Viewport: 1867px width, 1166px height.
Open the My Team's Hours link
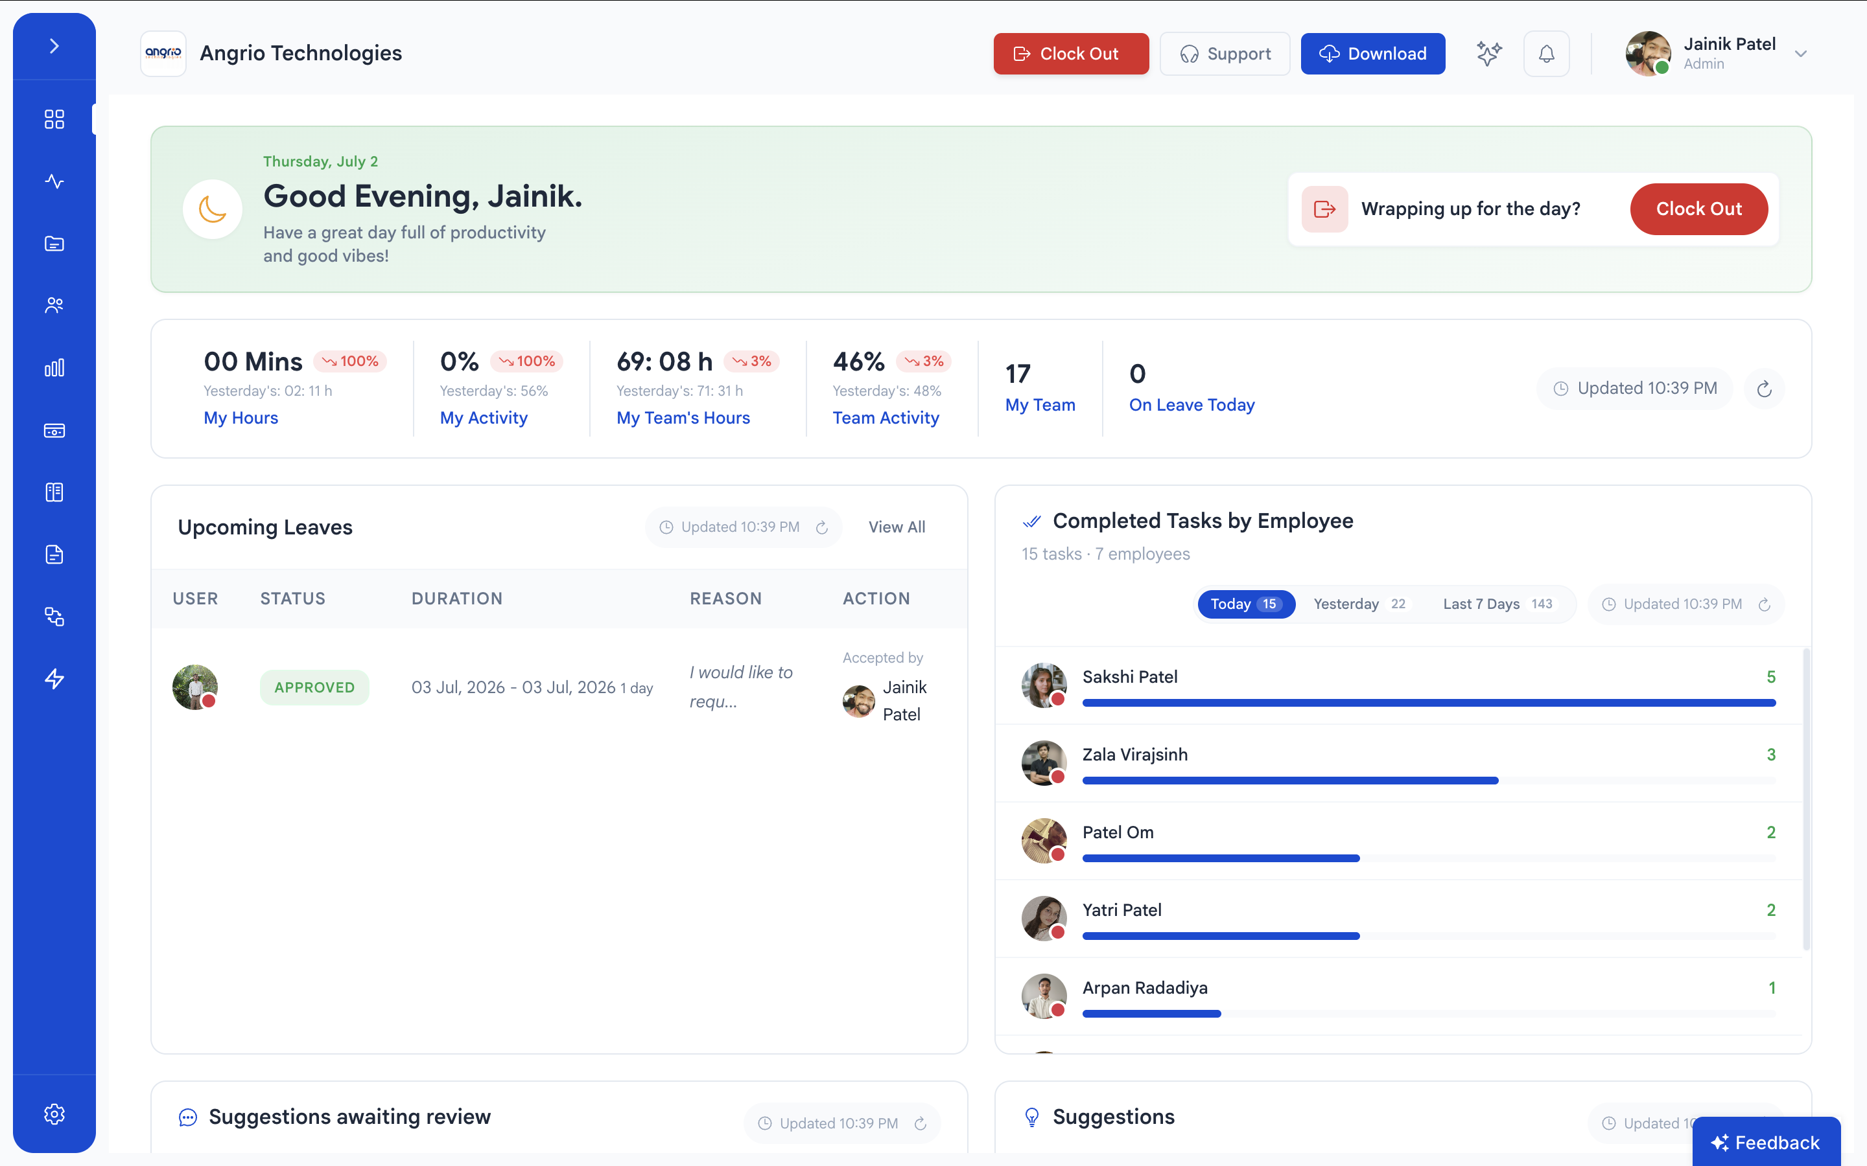click(683, 418)
